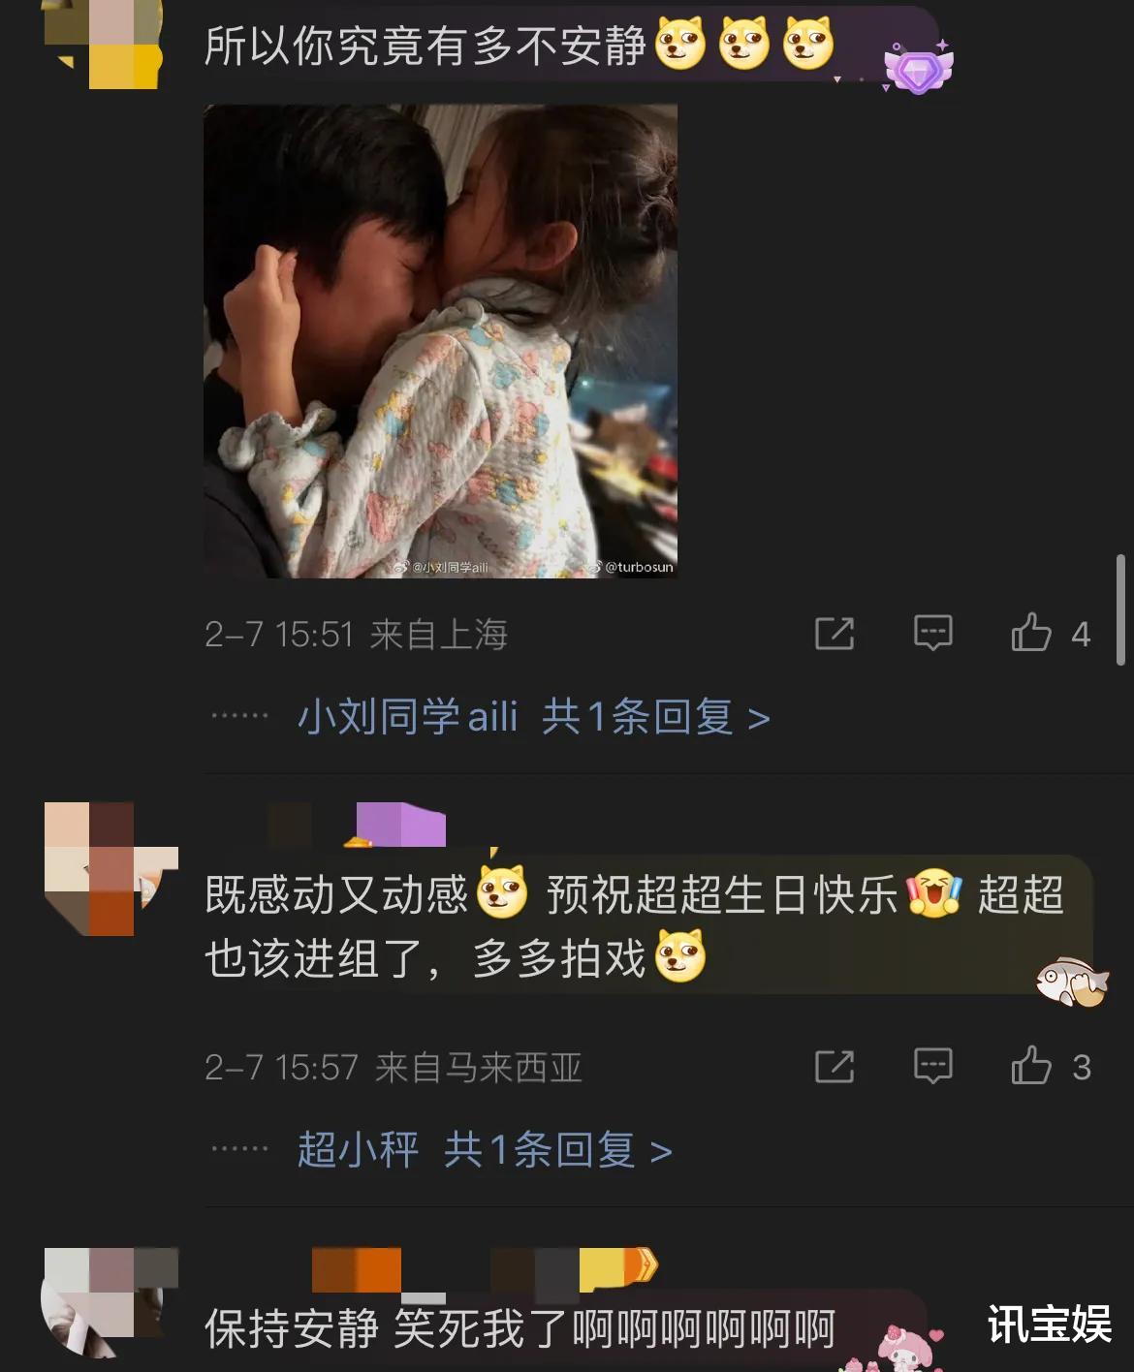
Task: Like the comment posted from 上海
Action: point(1051,634)
